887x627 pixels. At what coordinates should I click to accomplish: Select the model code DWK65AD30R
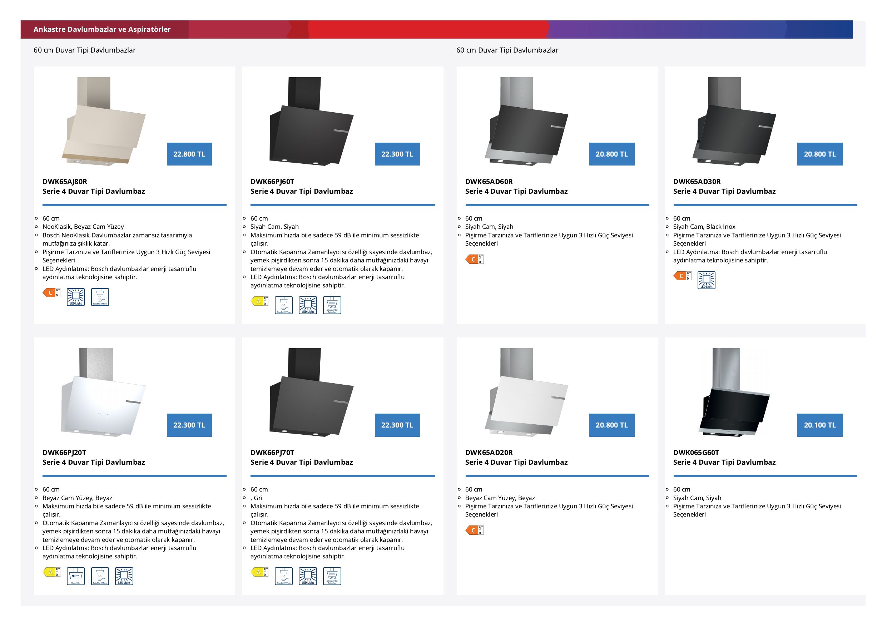click(697, 182)
